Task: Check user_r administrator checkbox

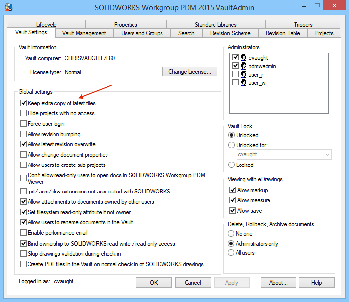Action: coord(235,74)
